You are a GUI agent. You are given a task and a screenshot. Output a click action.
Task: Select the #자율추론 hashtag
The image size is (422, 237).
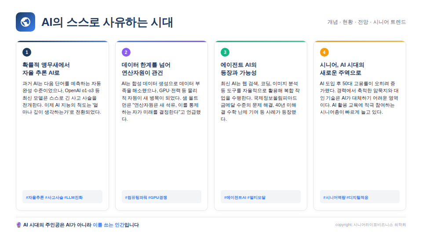tap(35, 197)
